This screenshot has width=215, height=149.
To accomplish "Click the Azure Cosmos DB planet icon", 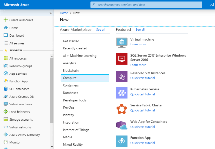I will 6,96.
